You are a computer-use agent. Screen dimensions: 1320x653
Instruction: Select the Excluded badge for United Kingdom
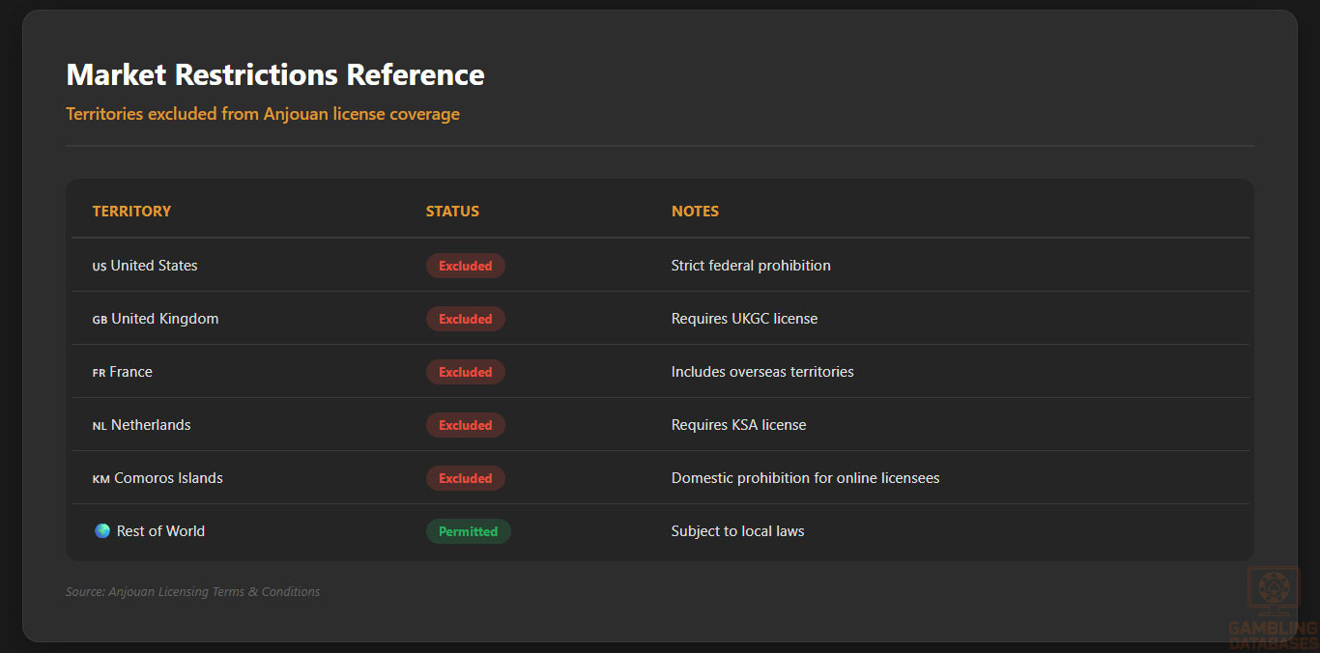[465, 319]
